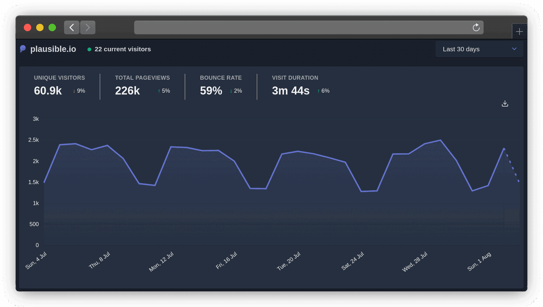543x307 pixels.
Task: Open a new browser tab with plus icon
Action: click(519, 32)
